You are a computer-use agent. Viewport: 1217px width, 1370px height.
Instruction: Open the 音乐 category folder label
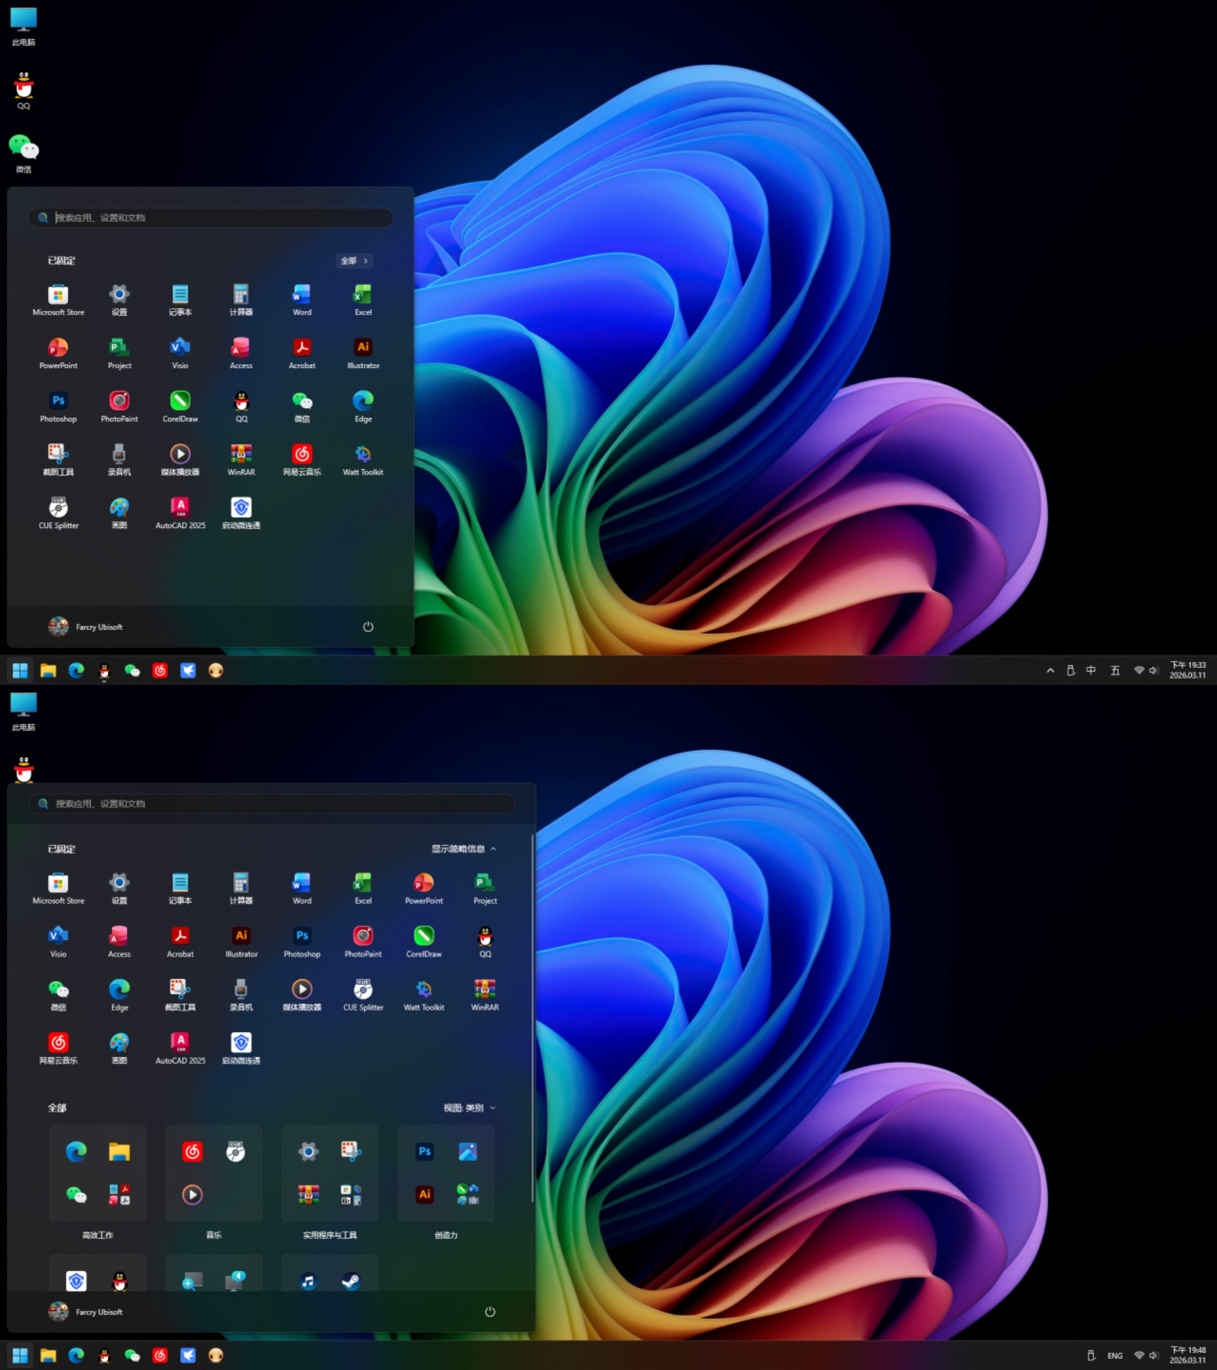[214, 1235]
